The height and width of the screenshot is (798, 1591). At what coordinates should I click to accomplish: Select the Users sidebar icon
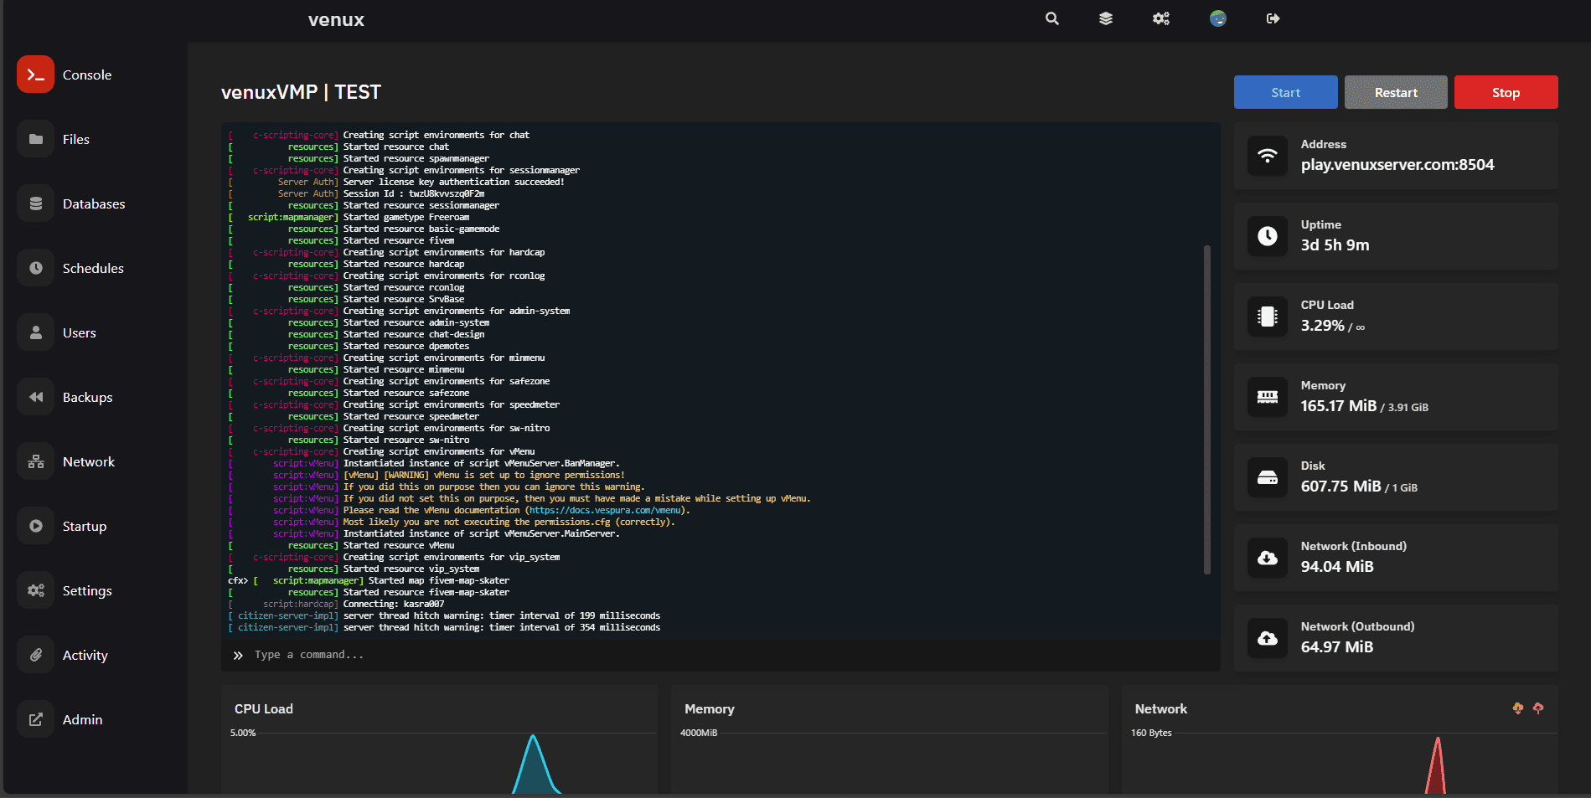coord(36,332)
